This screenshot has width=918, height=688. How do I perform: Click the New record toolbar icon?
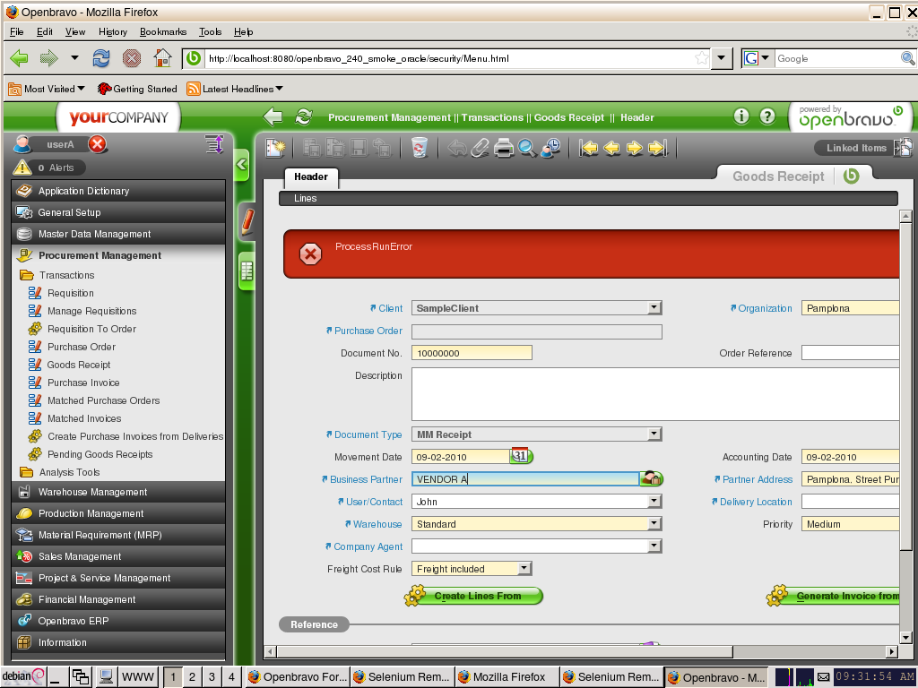tap(275, 149)
